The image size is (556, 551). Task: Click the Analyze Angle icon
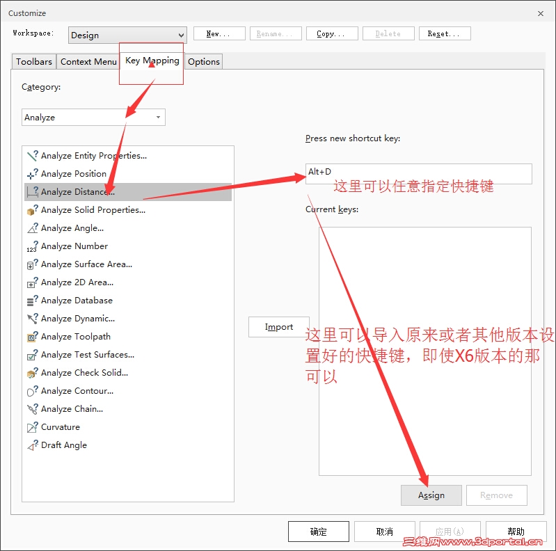click(33, 227)
